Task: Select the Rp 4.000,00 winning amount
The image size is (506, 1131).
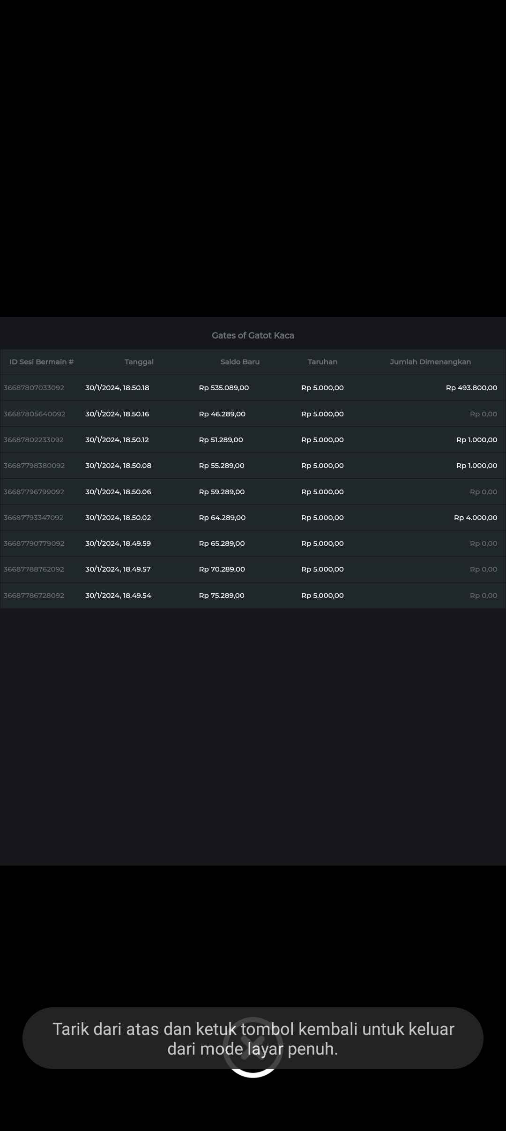Action: [475, 518]
